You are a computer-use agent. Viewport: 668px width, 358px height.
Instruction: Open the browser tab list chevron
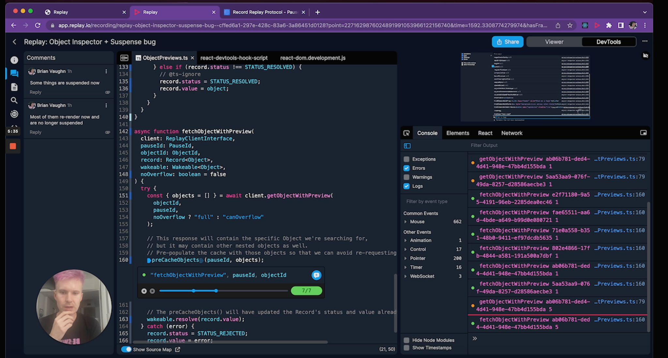(x=645, y=12)
